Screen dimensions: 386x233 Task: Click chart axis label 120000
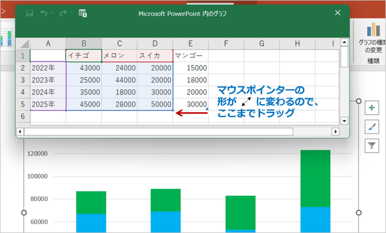pos(37,154)
